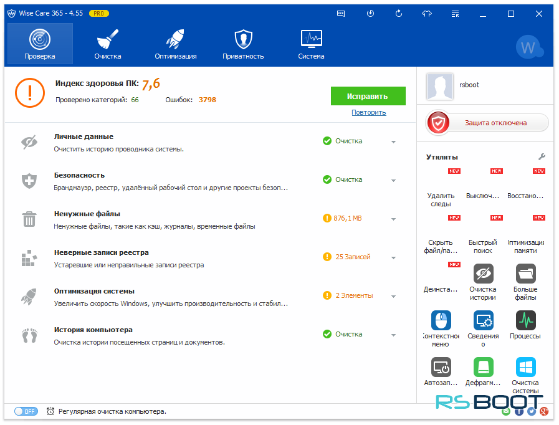The image size is (559, 425).
Task: Toggle the Защита отключена protection switch
Action: click(487, 123)
